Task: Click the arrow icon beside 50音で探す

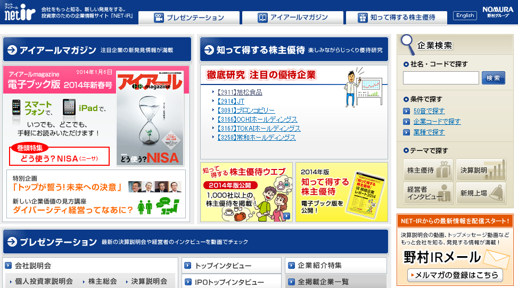Action: pos(407,111)
